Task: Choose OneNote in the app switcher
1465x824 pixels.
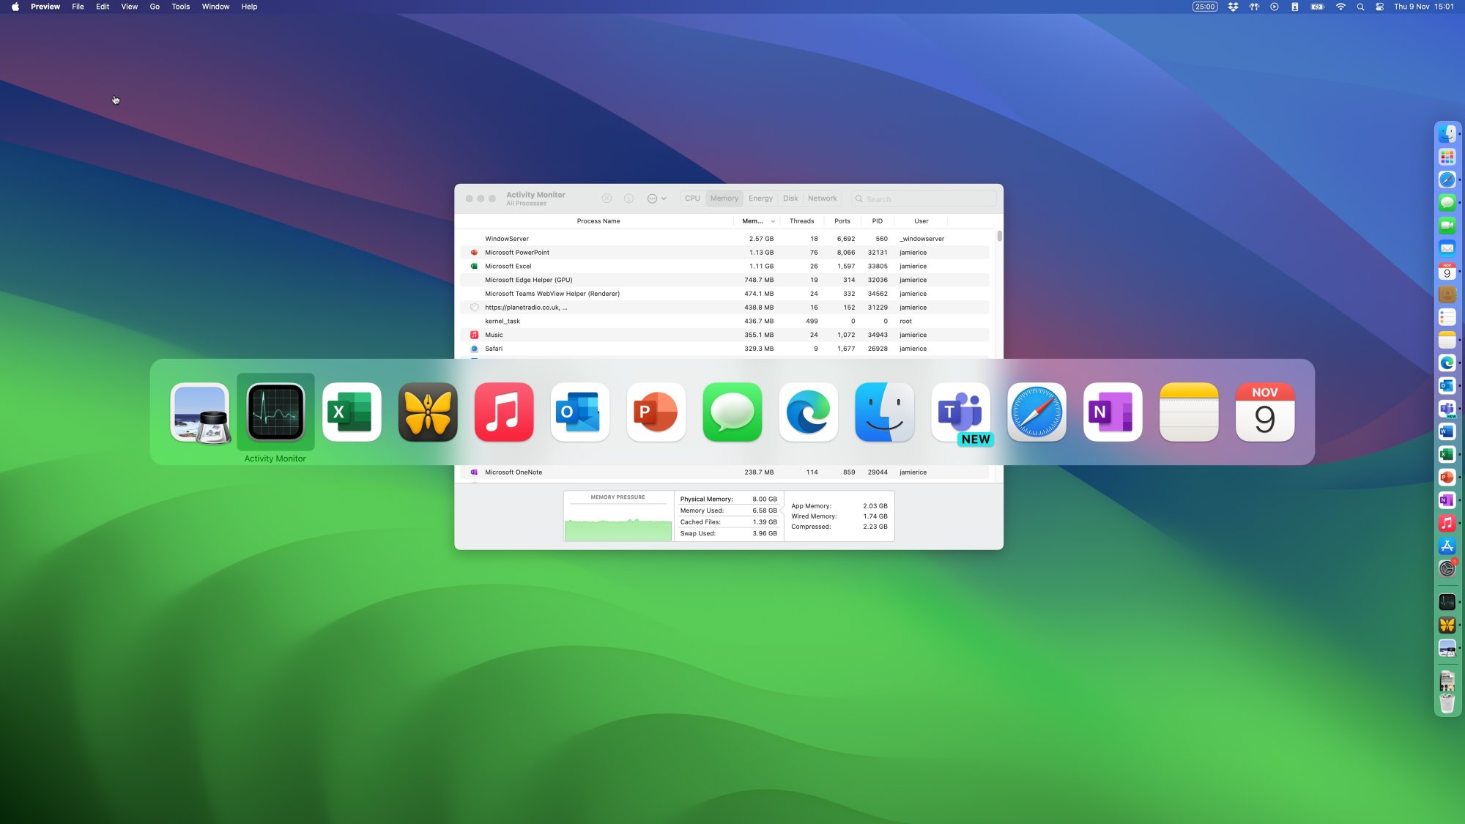Action: [1112, 412]
